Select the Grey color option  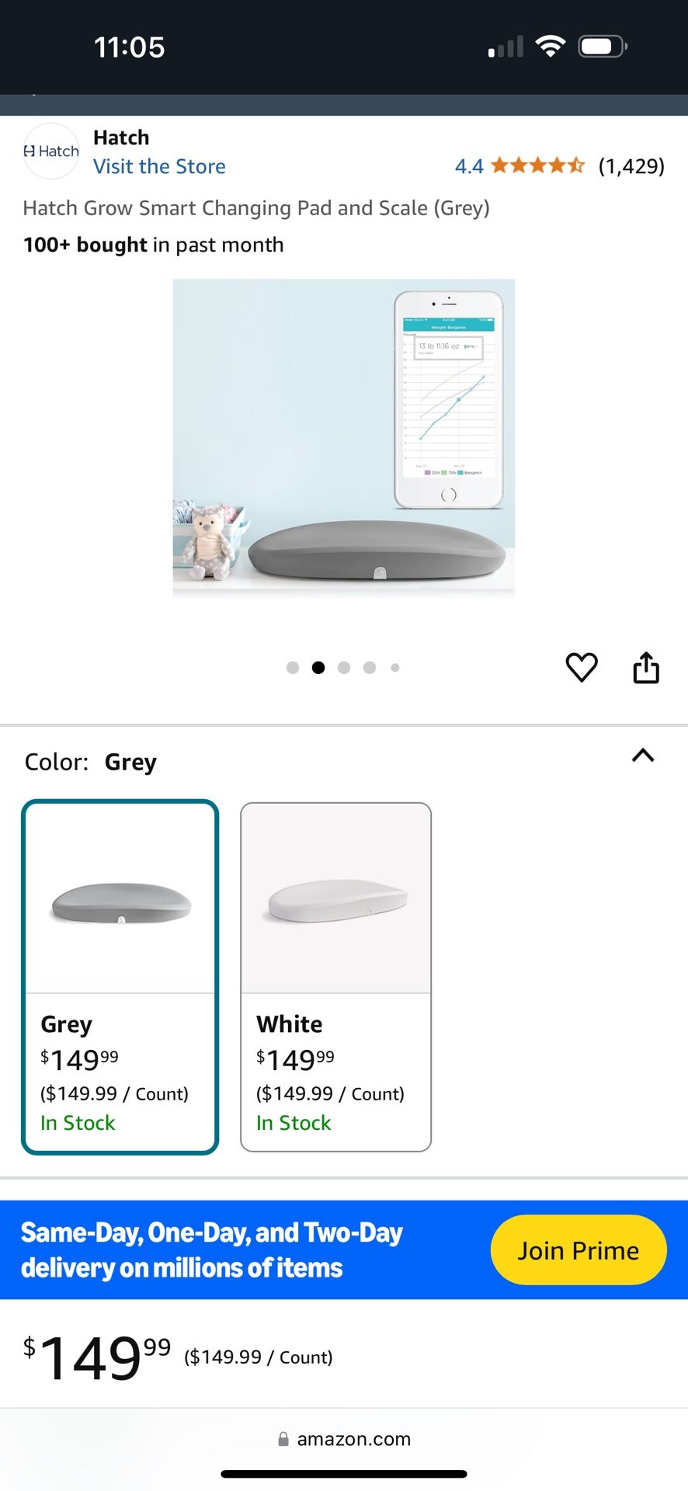[120, 975]
